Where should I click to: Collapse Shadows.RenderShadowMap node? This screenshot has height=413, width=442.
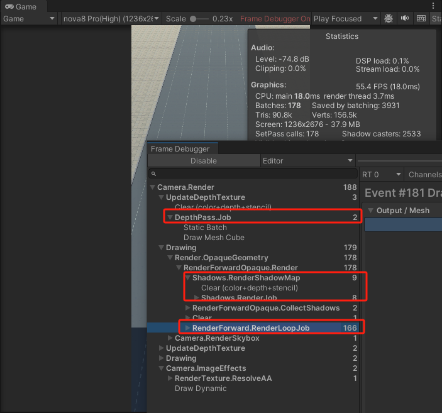tap(188, 278)
